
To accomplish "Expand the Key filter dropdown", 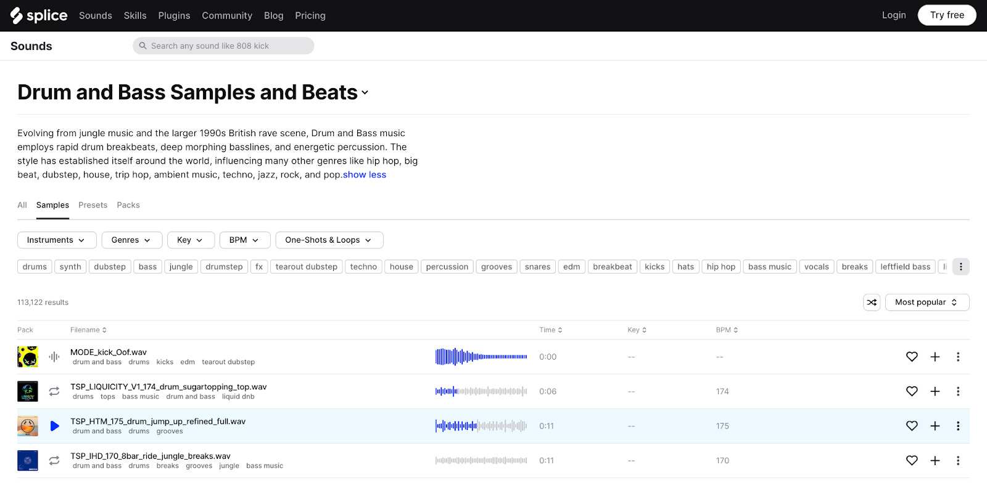I will click(191, 240).
